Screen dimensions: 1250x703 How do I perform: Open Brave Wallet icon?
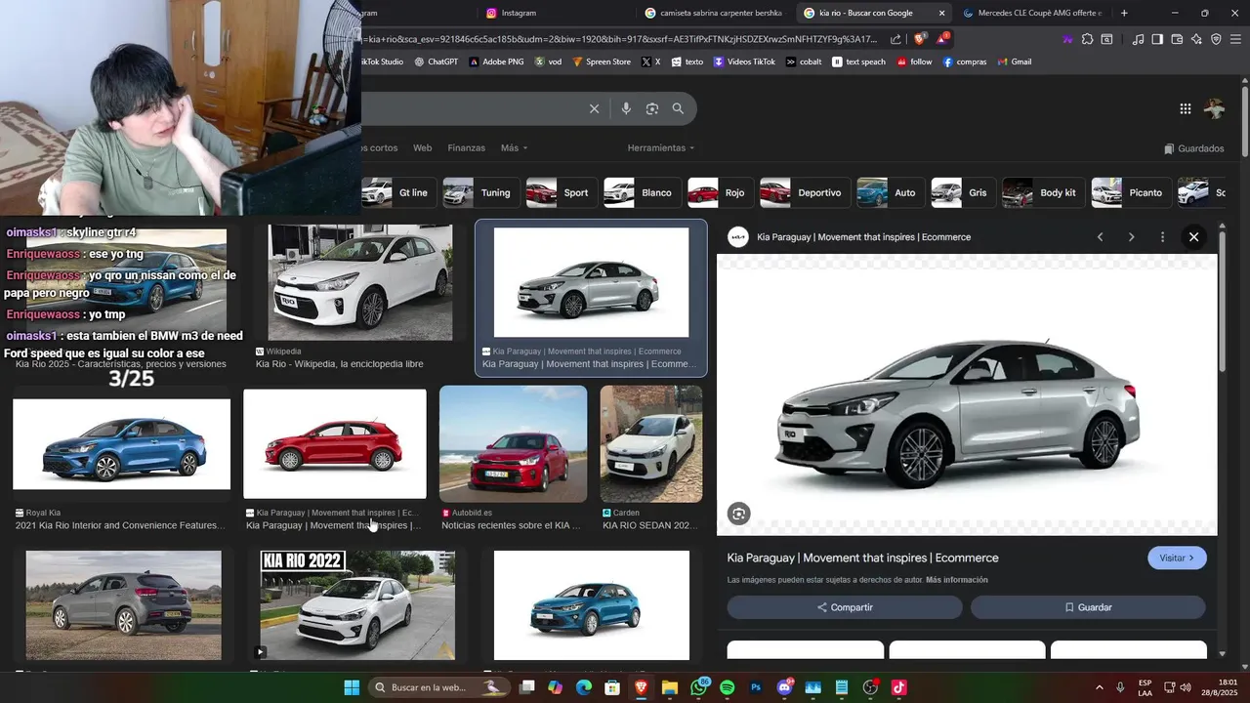point(1177,39)
